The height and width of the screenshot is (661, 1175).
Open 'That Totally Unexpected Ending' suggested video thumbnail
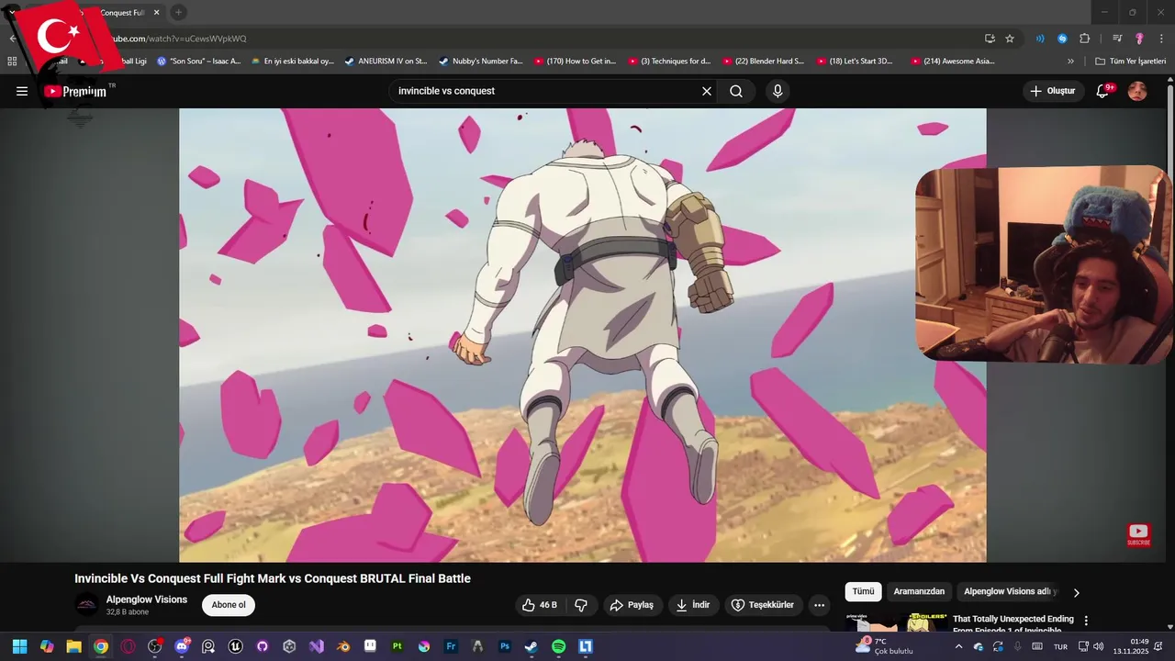click(x=897, y=622)
